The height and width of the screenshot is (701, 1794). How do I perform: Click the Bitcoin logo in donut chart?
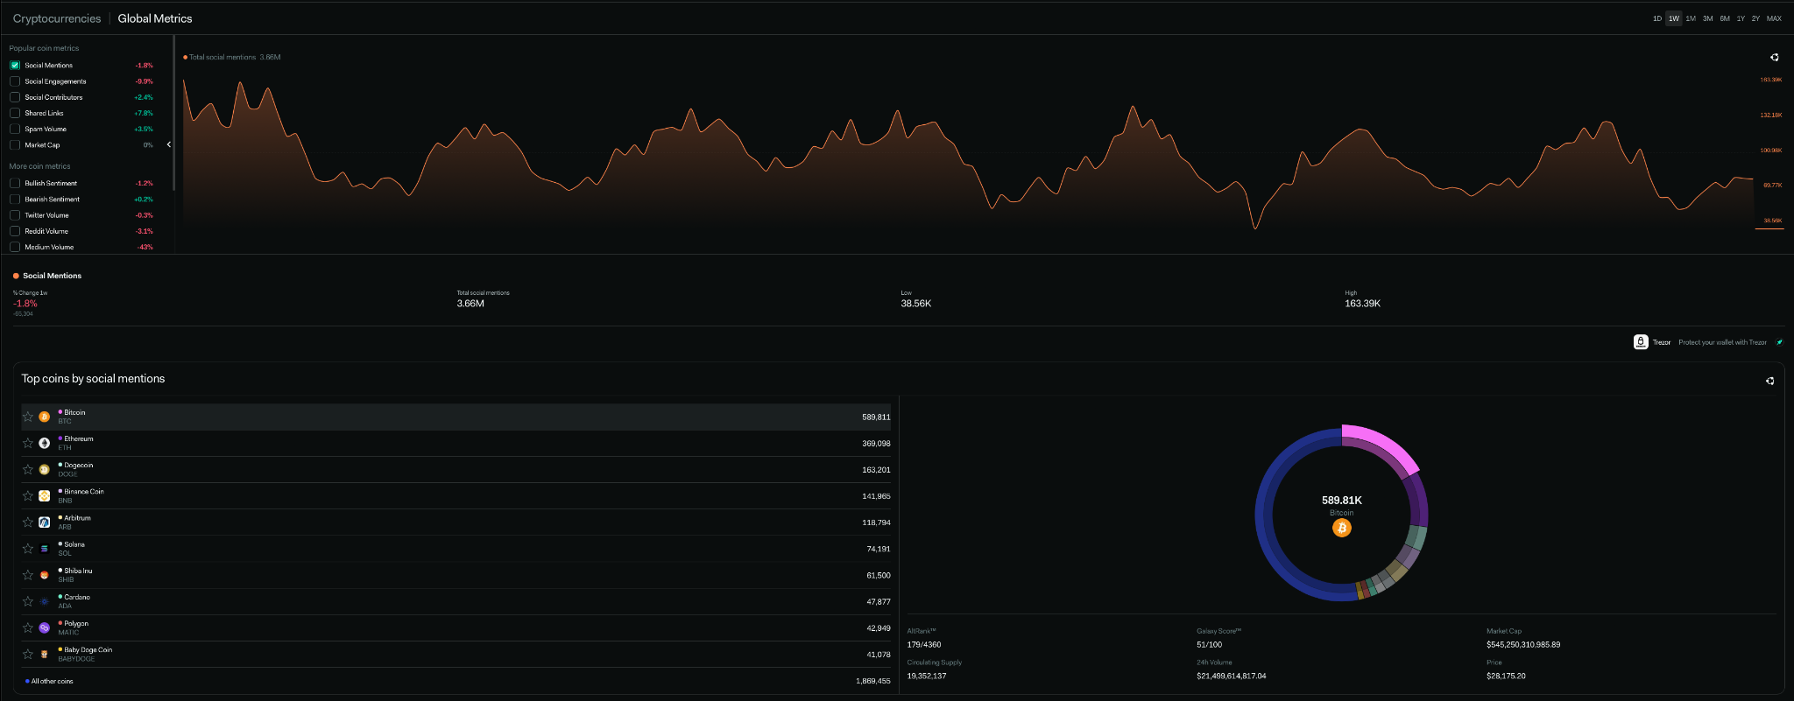(x=1341, y=529)
